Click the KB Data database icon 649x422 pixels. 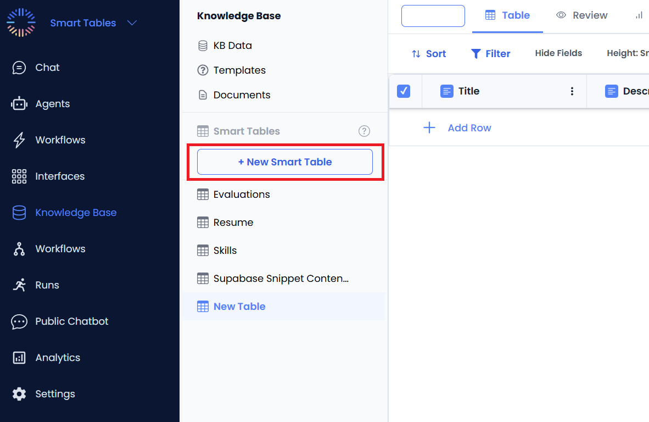[203, 45]
